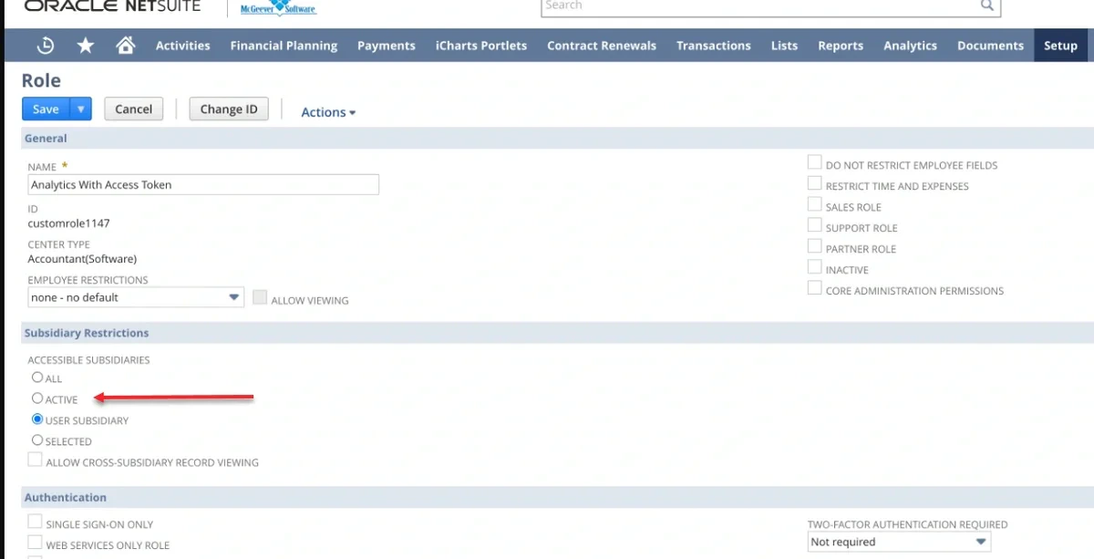Click the McGeever Software company logo
The width and height of the screenshot is (1094, 559).
[276, 6]
